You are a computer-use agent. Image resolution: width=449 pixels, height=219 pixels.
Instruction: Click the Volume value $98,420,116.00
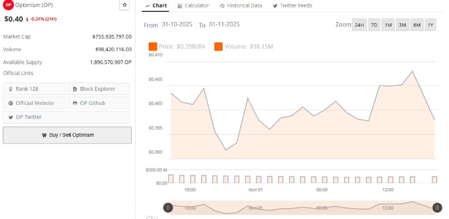point(113,49)
